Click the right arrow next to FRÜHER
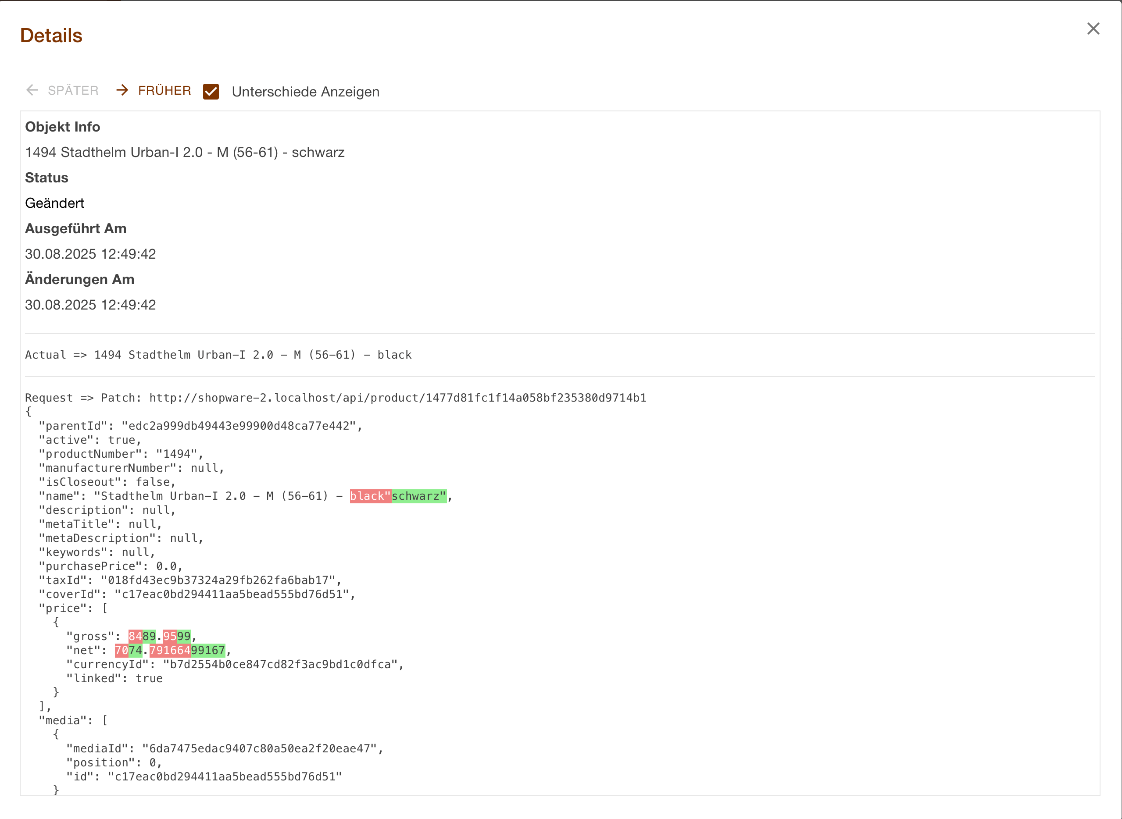1122x819 pixels. click(122, 90)
